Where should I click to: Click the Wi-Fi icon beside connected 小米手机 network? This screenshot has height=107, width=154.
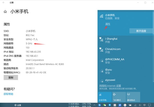point(101,16)
